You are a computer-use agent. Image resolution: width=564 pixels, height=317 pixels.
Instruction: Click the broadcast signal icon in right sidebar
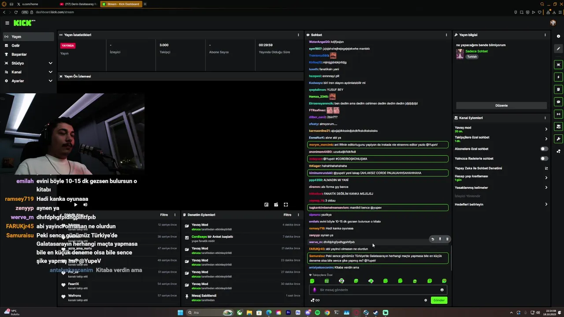pos(559,114)
